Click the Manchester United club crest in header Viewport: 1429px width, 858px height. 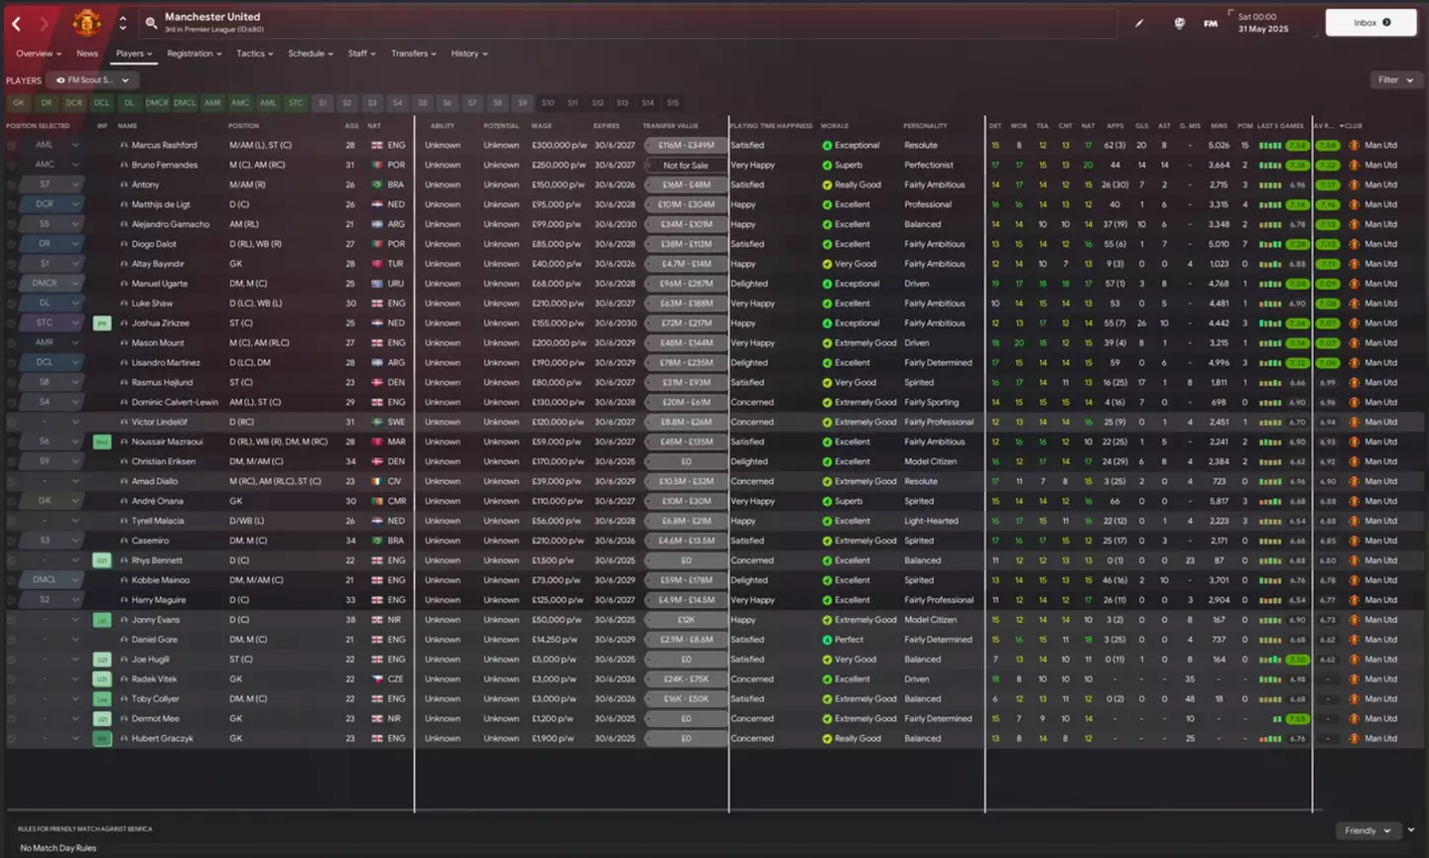pyautogui.click(x=87, y=21)
